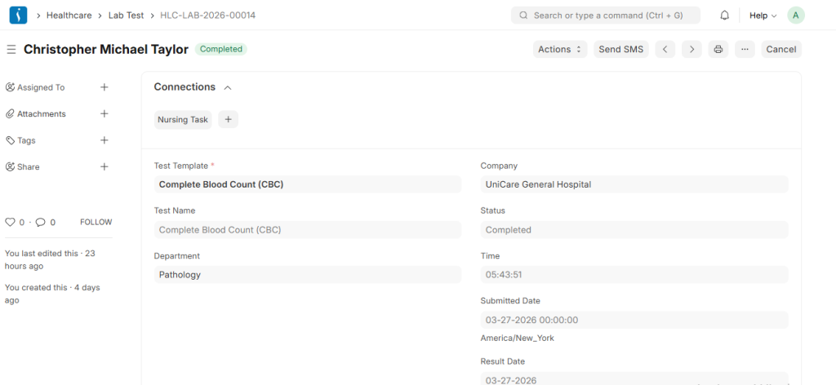Go to previous record arrow
Image resolution: width=836 pixels, height=385 pixels.
pyautogui.click(x=665, y=50)
